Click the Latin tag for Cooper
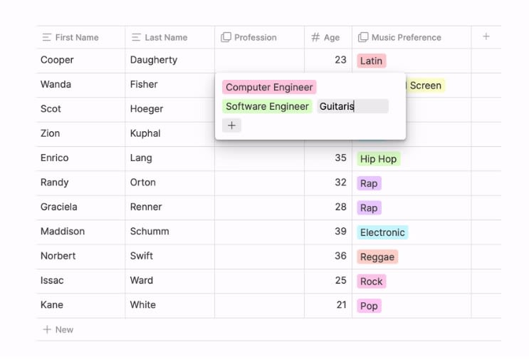Viewport: 529px width, 360px height. pos(371,61)
